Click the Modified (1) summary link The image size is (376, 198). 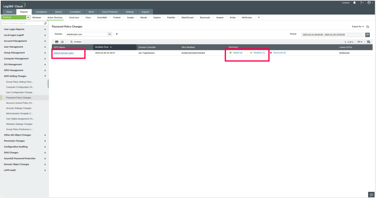[259, 53]
